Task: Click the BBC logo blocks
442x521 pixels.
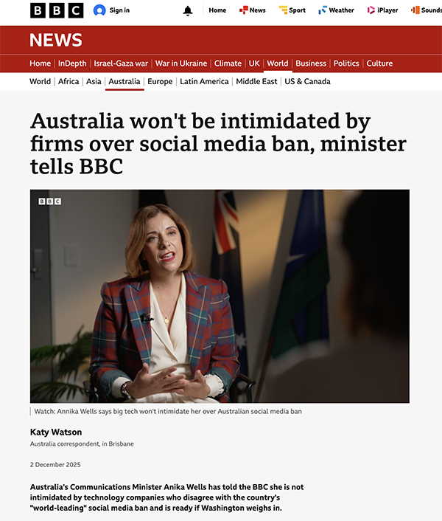Action: [57, 10]
